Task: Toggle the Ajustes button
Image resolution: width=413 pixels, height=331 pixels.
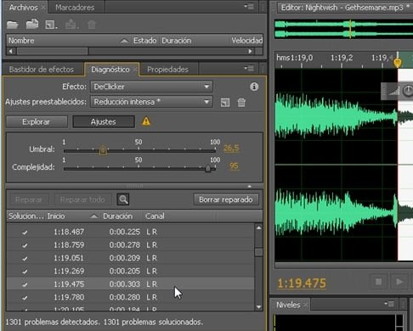Action: coord(104,122)
